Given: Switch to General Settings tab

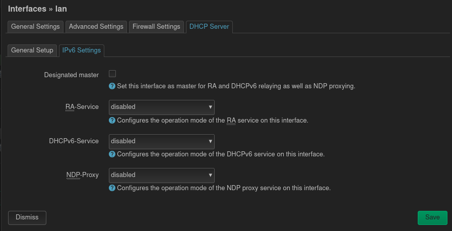Looking at the screenshot, I should pos(35,27).
